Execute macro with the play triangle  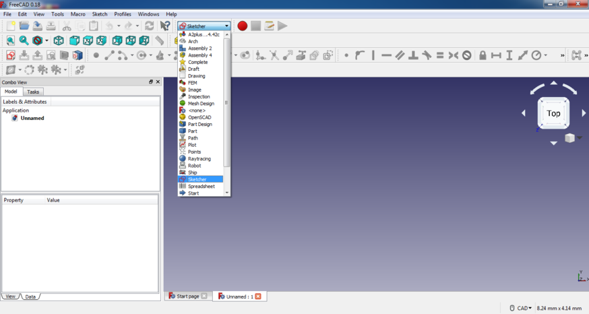click(282, 26)
